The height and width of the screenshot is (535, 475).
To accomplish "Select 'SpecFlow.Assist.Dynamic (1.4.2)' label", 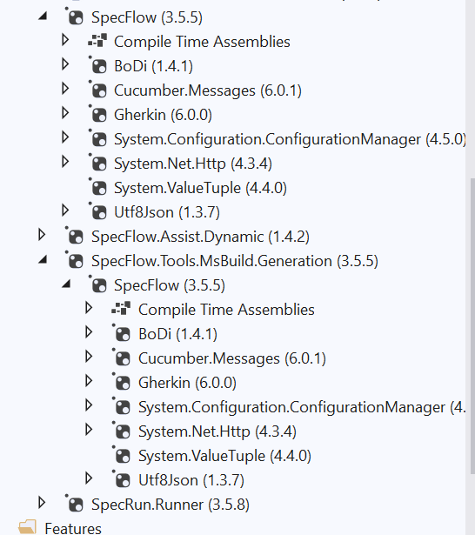I will [x=200, y=237].
